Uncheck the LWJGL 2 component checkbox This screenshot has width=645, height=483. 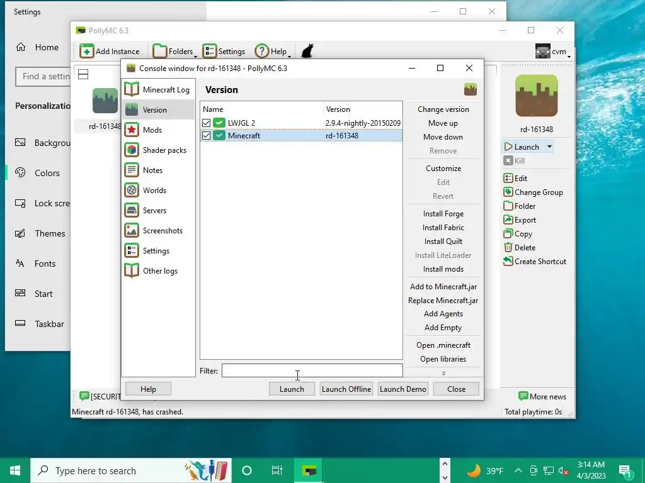(206, 123)
